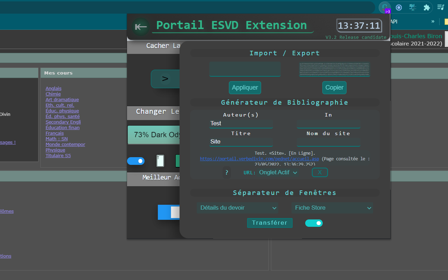Click the Copier button
This screenshot has height=280, width=448.
coord(334,87)
